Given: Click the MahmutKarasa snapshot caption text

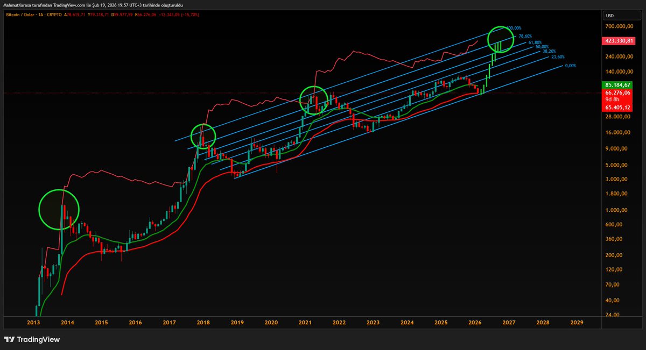Looking at the screenshot, I should [94, 4].
